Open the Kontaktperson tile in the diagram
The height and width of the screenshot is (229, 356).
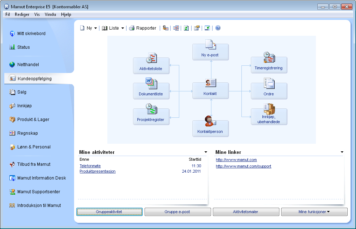click(x=210, y=129)
